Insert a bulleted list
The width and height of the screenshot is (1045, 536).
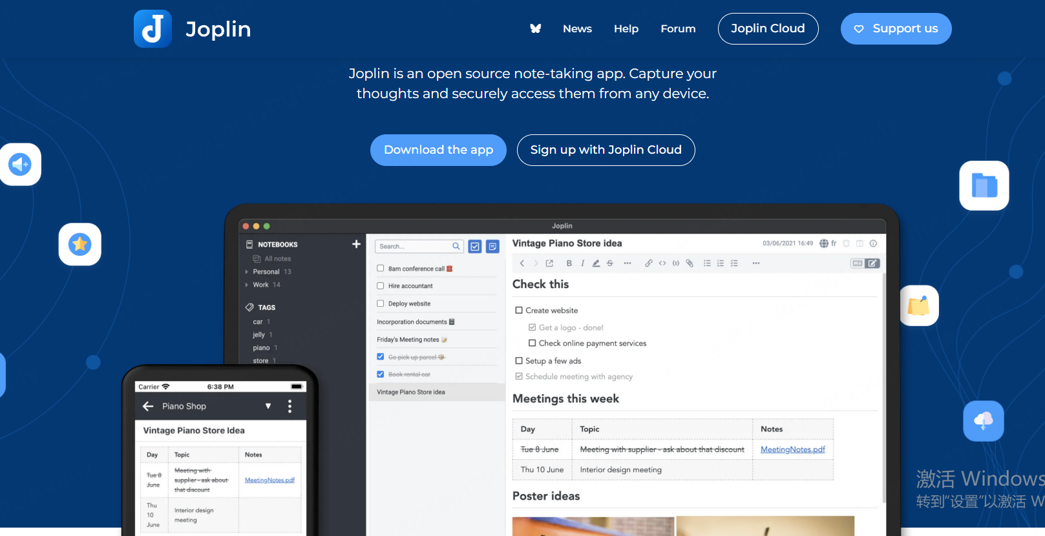(x=707, y=263)
